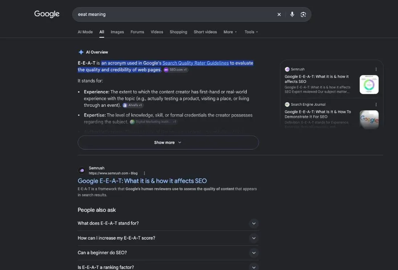Open "Google E-E-A-T: What it is" Semrush result
Viewport: 398px width, 270px height.
(x=142, y=181)
